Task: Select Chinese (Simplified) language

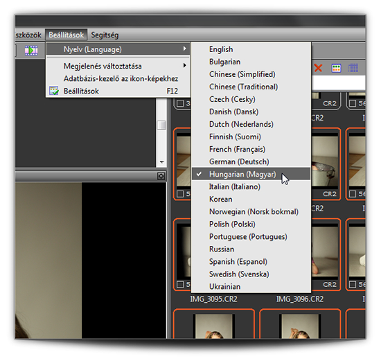Action: pyautogui.click(x=251, y=74)
